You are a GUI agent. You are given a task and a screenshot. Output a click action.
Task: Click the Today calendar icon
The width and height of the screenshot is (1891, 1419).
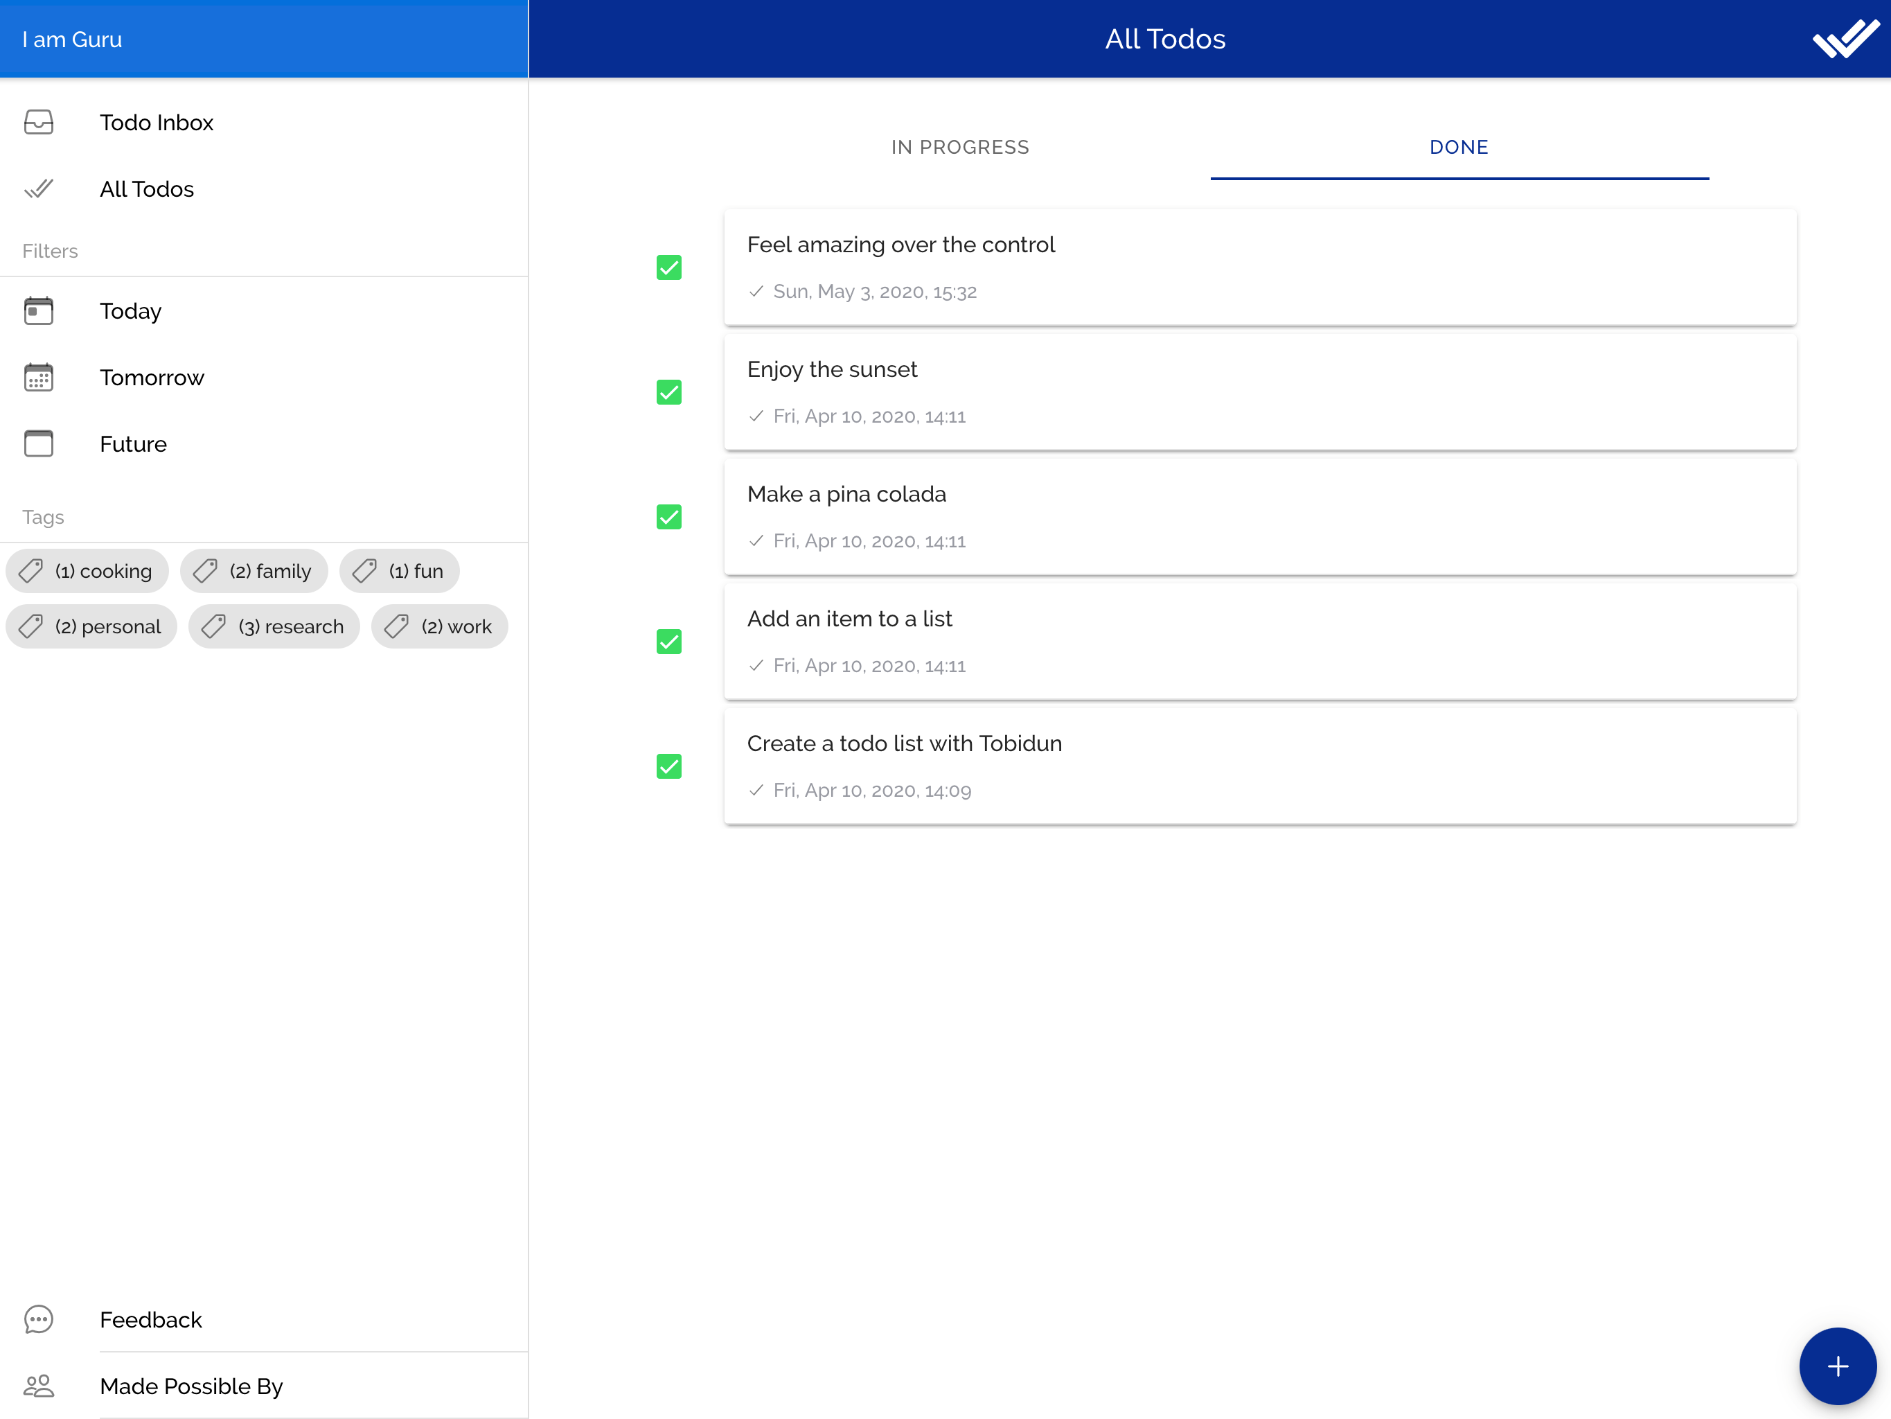[39, 311]
